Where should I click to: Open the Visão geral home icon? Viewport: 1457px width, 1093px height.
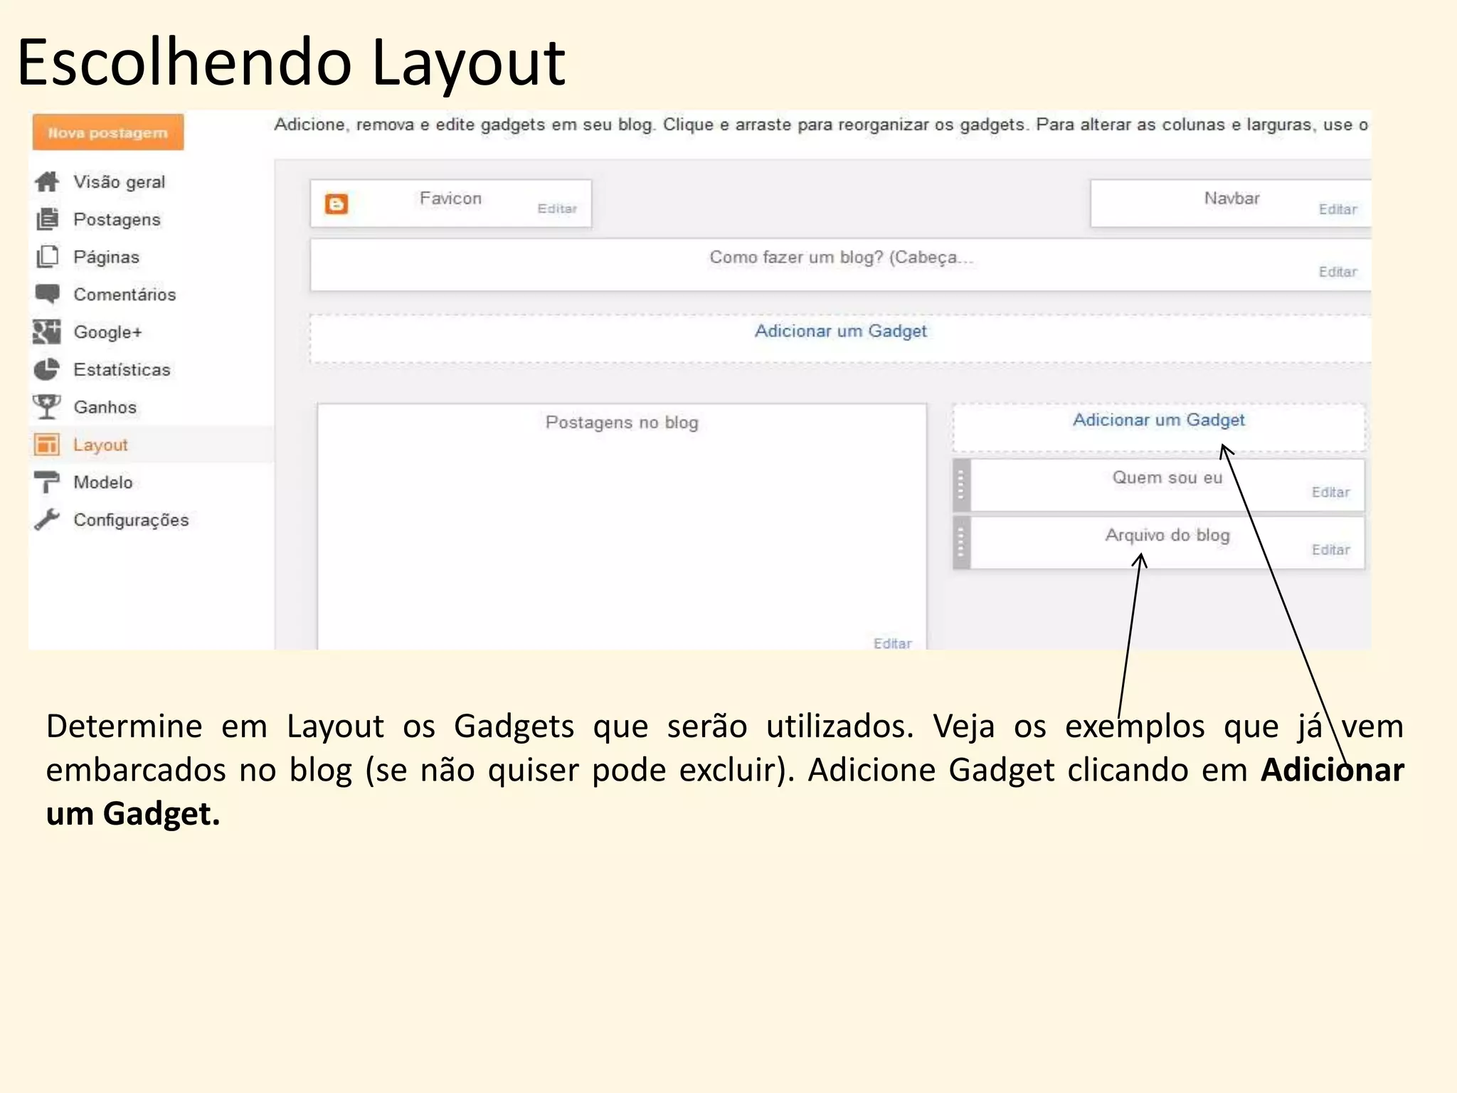(x=47, y=182)
